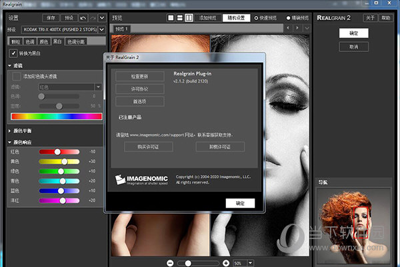
Task: Click the 购买许可证 button
Action: click(x=149, y=147)
